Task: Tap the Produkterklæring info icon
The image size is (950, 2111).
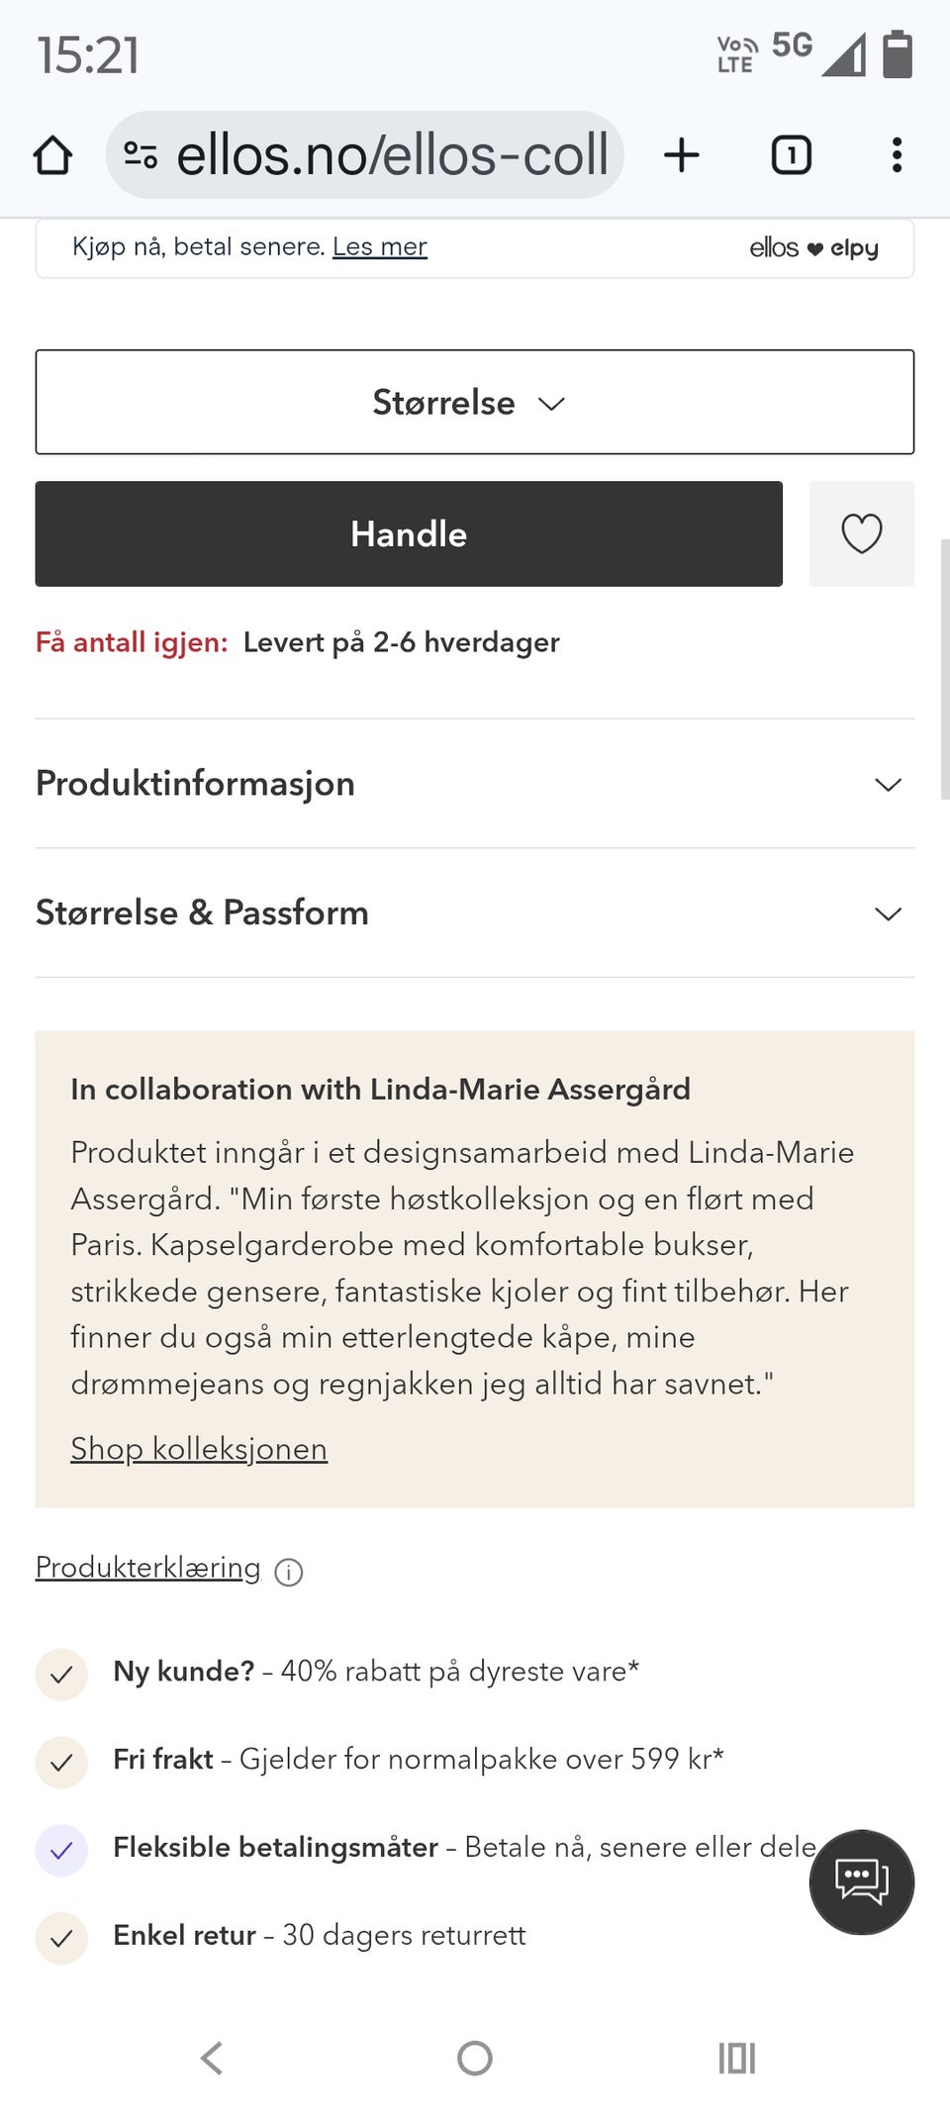Action: tap(289, 1572)
